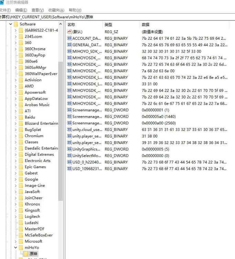The image size is (235, 259).
Task: Expand the Google registry key
Action: pos(16,180)
